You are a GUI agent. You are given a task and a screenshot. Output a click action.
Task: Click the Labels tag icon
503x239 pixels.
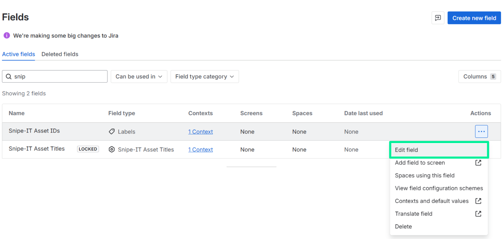tap(112, 132)
